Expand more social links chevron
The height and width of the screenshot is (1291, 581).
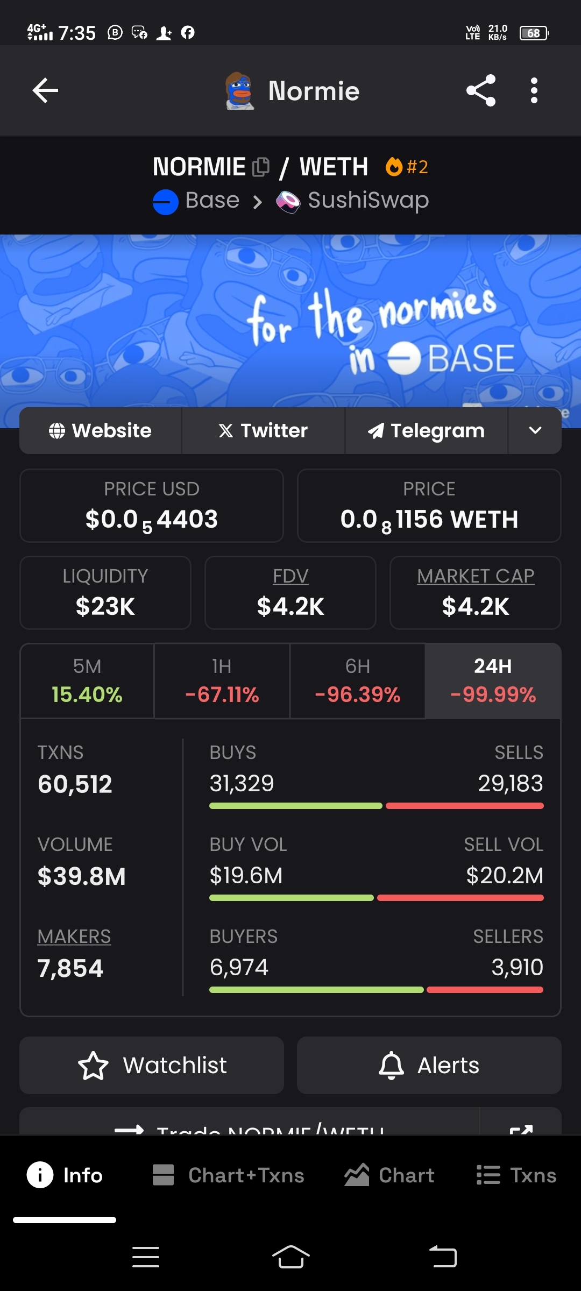tap(535, 430)
